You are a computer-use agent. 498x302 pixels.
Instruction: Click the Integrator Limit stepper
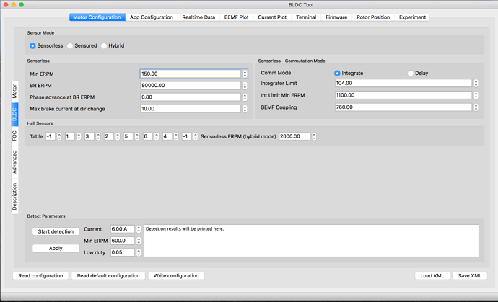476,84
